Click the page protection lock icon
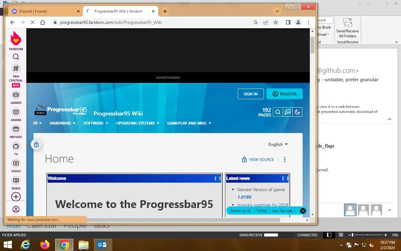The height and width of the screenshot is (251, 401). point(36,145)
